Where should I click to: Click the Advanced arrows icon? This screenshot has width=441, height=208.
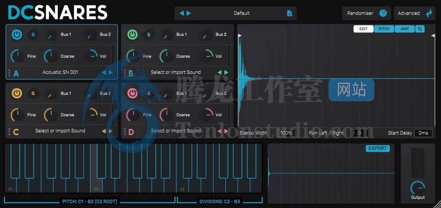(x=429, y=13)
